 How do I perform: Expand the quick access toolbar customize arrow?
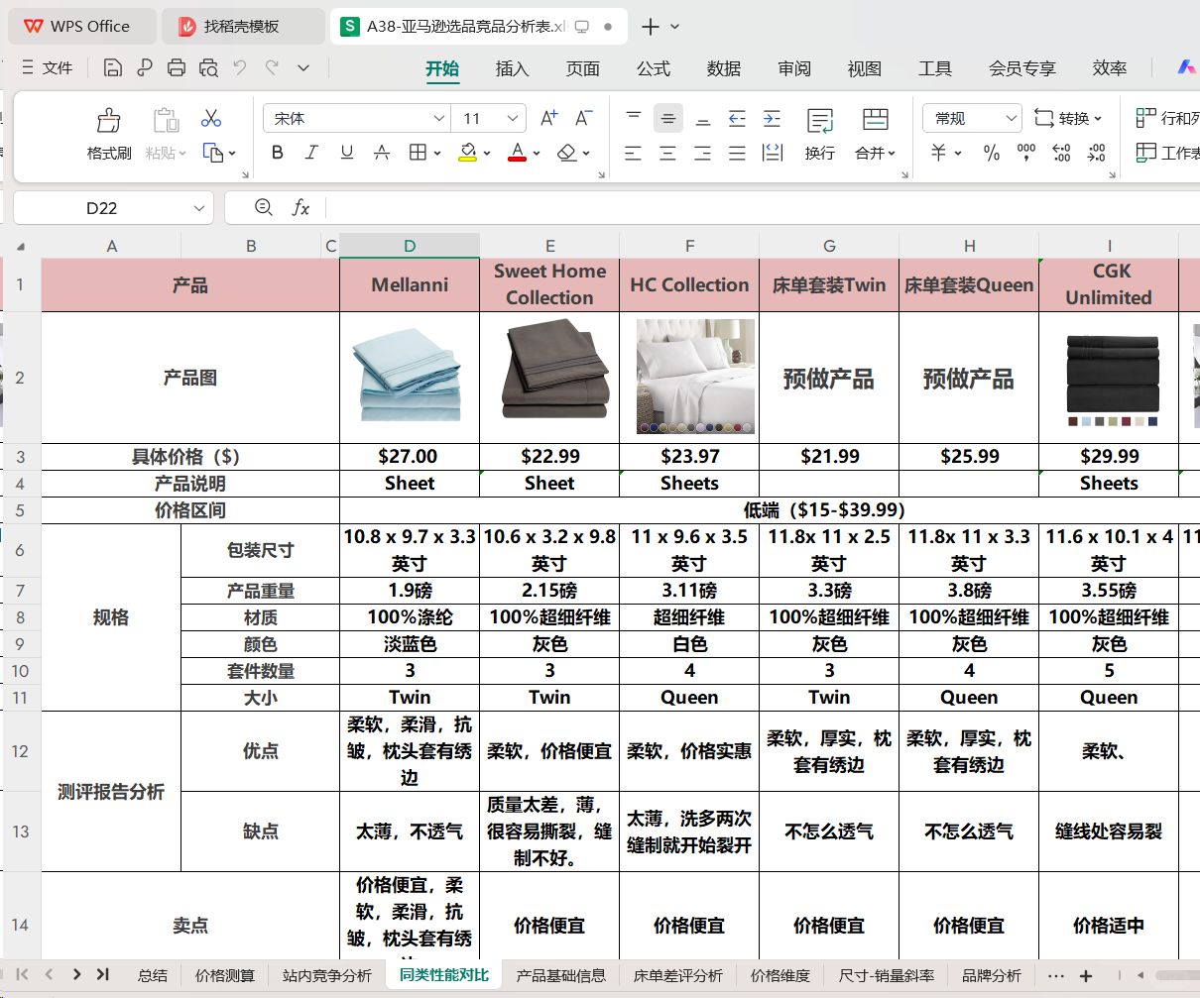tap(303, 67)
